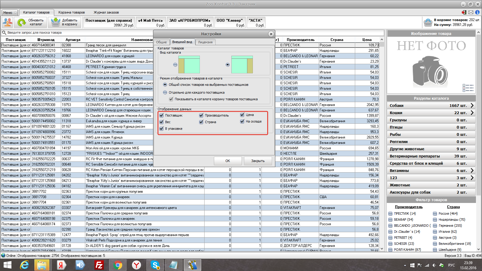Select Каталог товаров tab
The width and height of the screenshot is (482, 271).
[36, 12]
